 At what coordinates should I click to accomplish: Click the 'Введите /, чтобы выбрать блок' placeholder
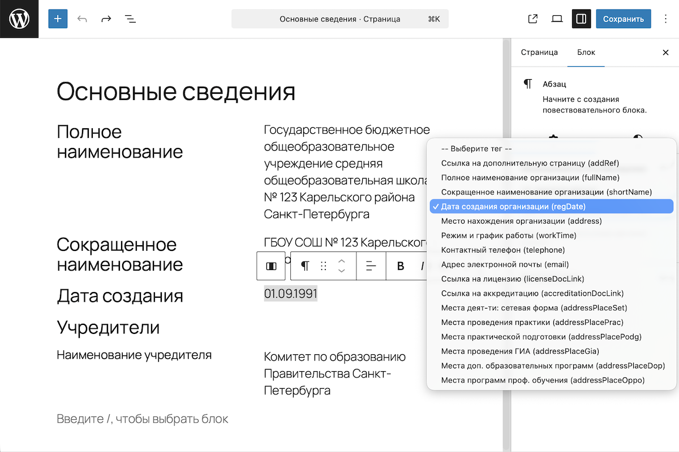click(x=143, y=419)
